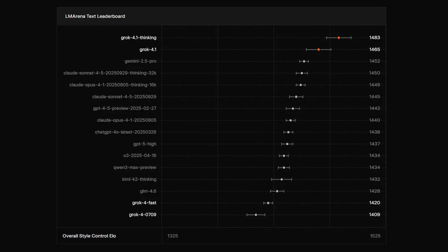Screen dimensions: 448x252
Task: Click the data point in the claude-opus-4-1-20250805 row
Action: 290,120
